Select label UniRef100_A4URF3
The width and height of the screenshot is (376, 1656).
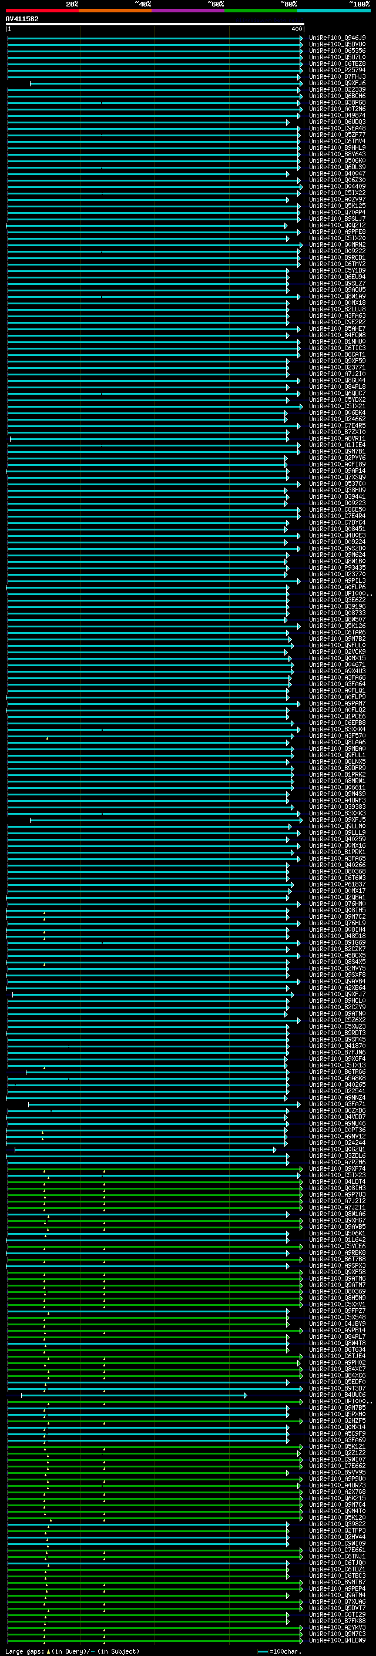coord(337,800)
